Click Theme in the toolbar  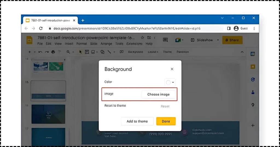point(167,52)
